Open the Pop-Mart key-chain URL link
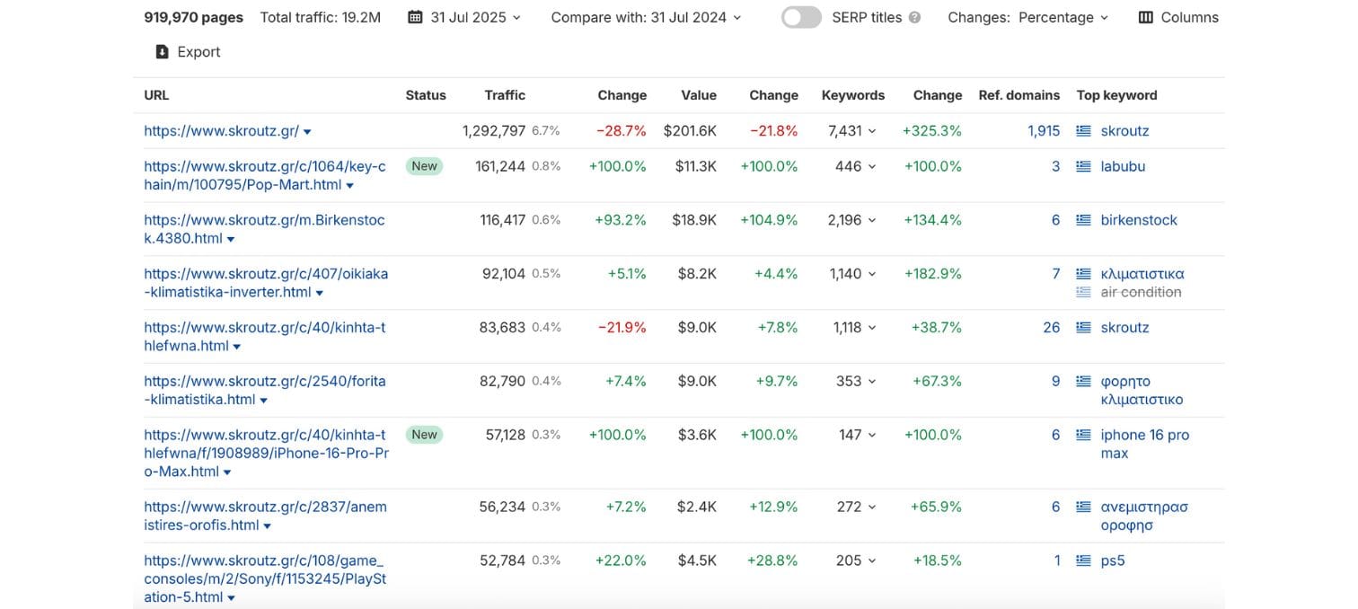Image resolution: width=1358 pixels, height=609 pixels. 264,175
